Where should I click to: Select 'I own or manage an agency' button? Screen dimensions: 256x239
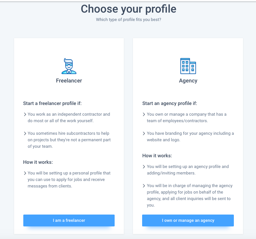coord(188,220)
